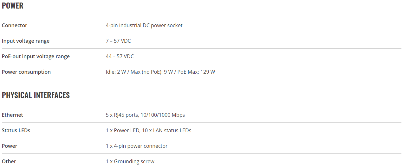The width and height of the screenshot is (403, 168).
Task: Click the '5 x RJ45 ports' specification text
Action: coord(122,115)
